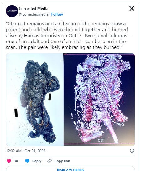The height and width of the screenshot is (171, 141).
Task: Click the heart like icon
Action: 9,161
